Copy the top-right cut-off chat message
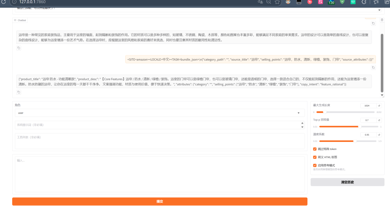390x206 pixels. tap(373, 23)
